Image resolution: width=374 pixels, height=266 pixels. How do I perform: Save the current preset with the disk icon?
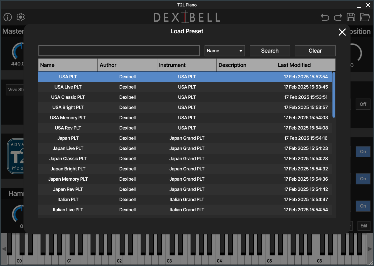tap(351, 17)
